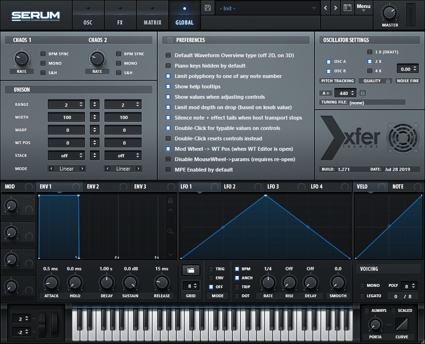
Task: Select the LFO 3 tab
Action: coord(286,187)
